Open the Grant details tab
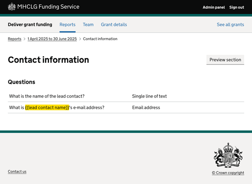Screen dimensions: 252x184 click(114, 24)
